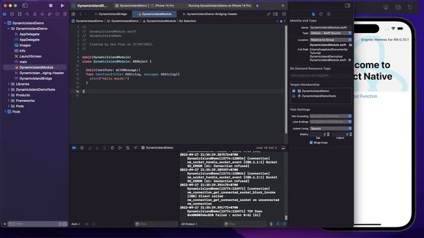Enable DynamicIslandDemo target membership checkbox
Viewport: 424px width, 238px height.
pyautogui.click(x=293, y=91)
